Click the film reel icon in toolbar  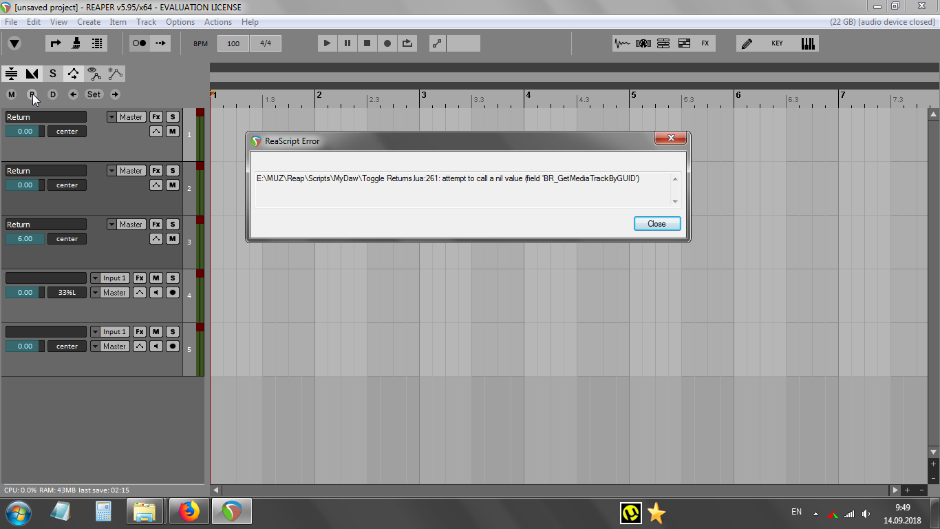tap(643, 43)
